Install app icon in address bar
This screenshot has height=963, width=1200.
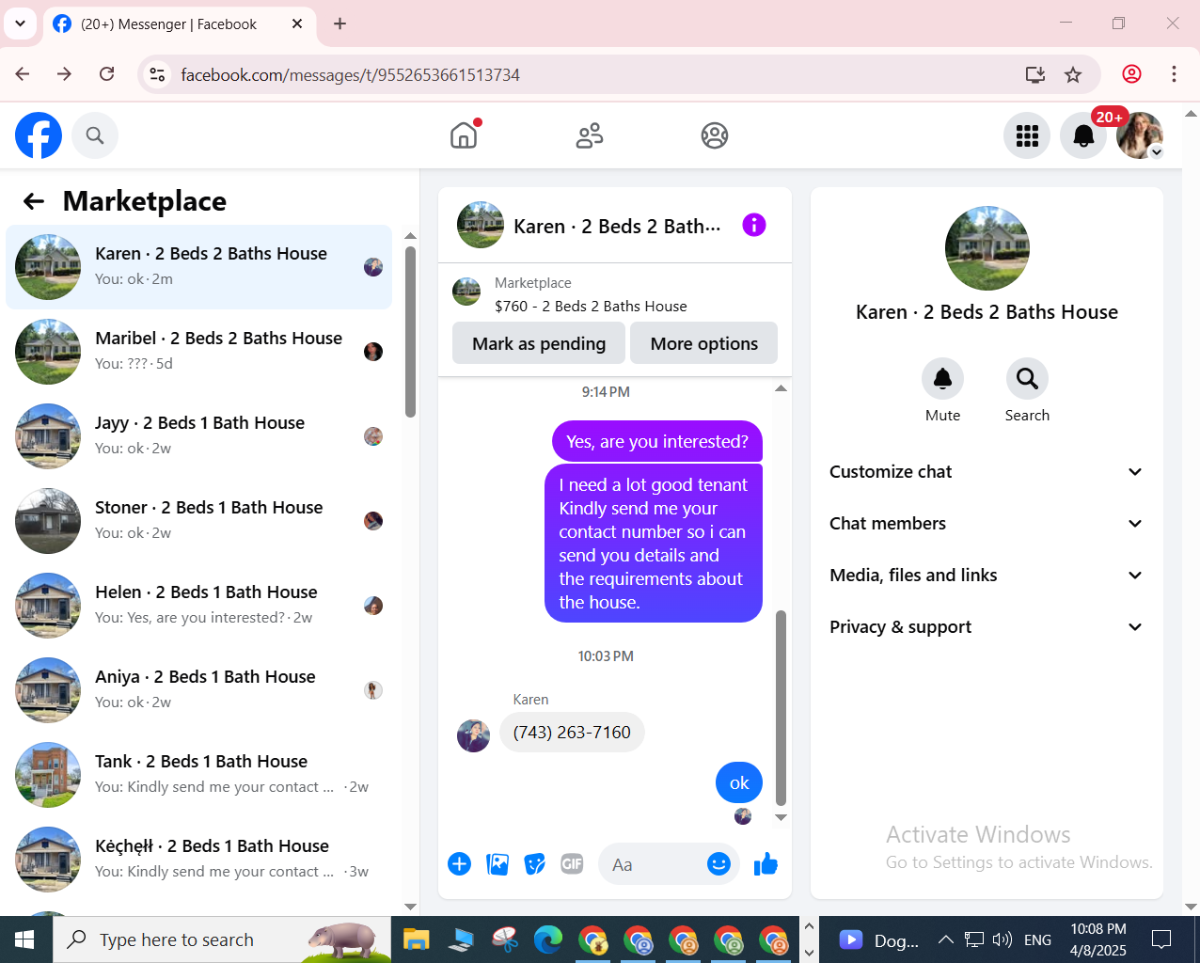pyautogui.click(x=1035, y=74)
